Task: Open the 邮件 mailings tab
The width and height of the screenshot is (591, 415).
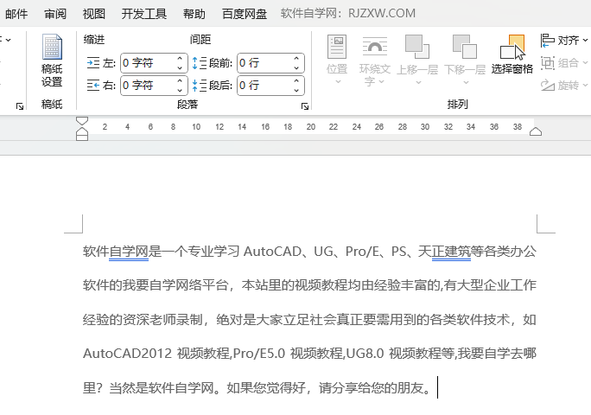Action: [16, 14]
